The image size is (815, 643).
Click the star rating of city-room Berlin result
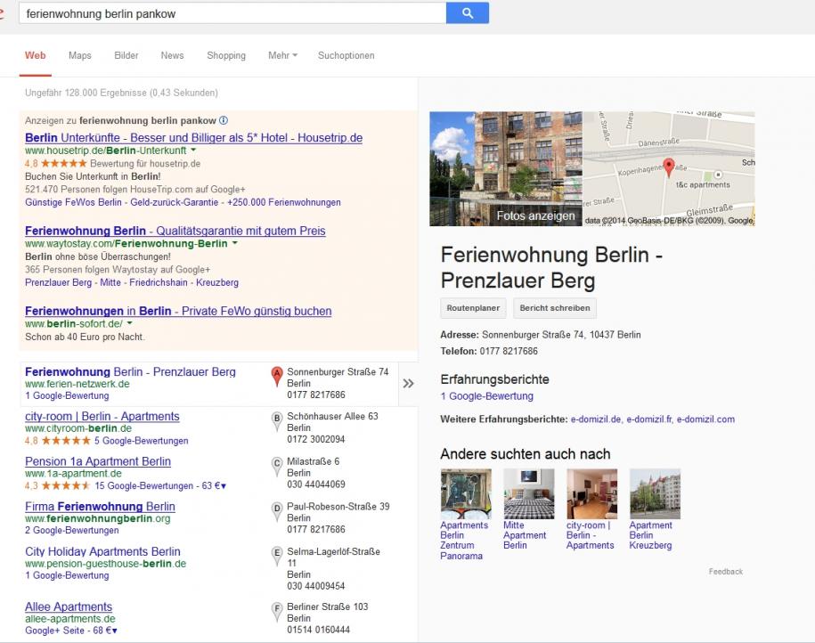point(66,441)
